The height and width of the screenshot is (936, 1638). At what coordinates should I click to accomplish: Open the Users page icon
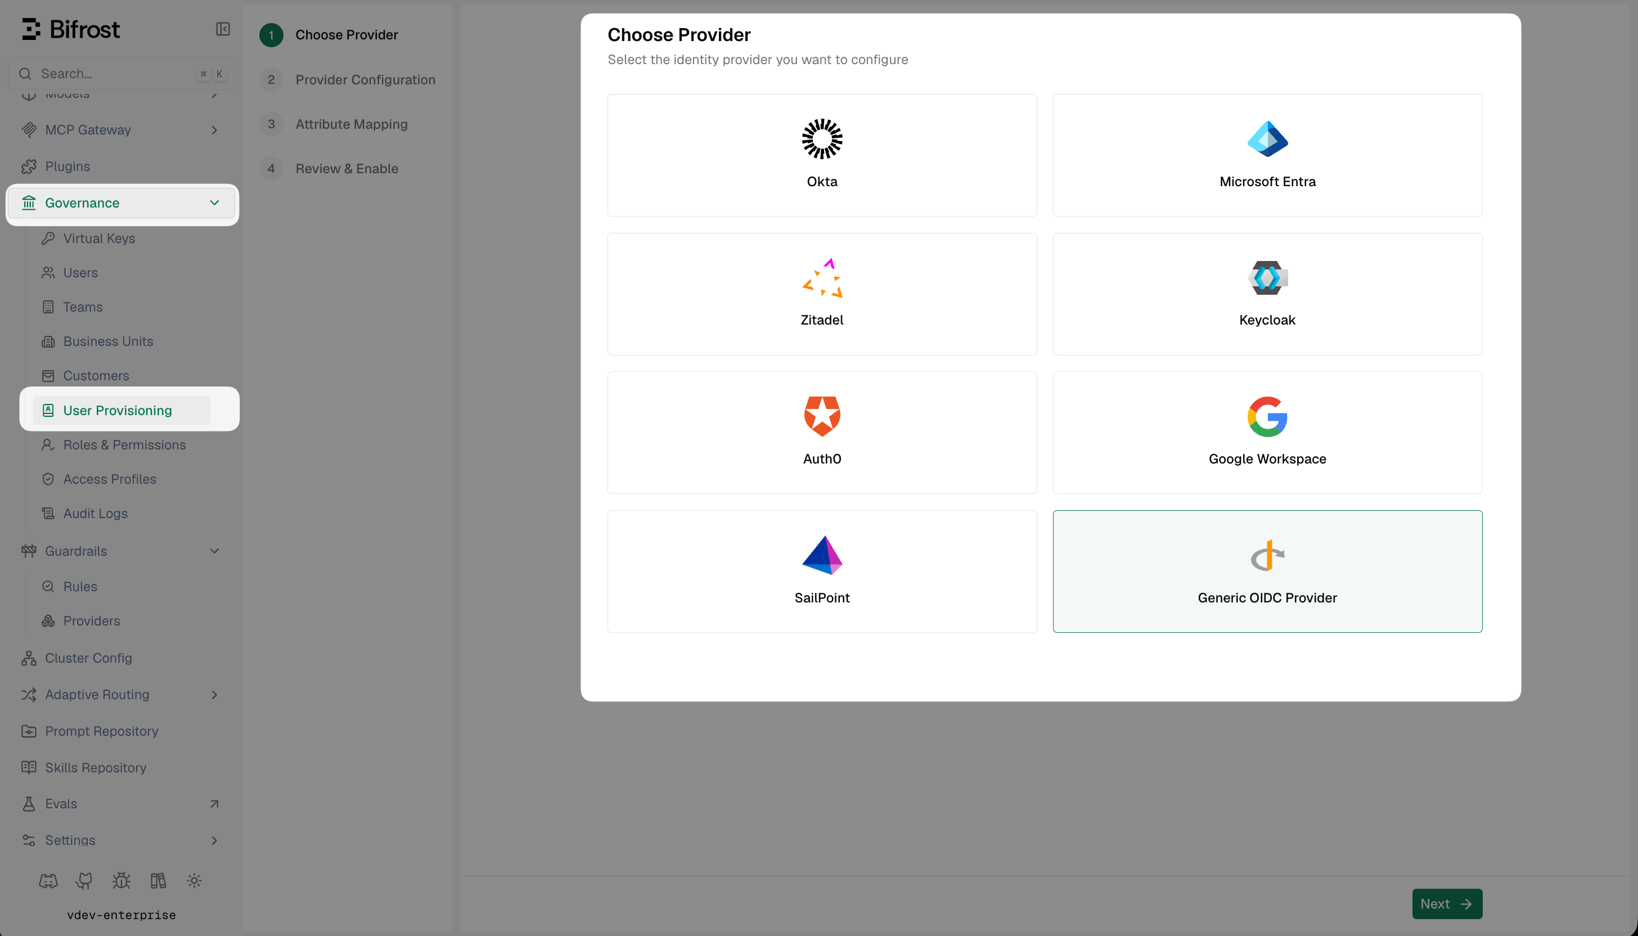point(48,273)
